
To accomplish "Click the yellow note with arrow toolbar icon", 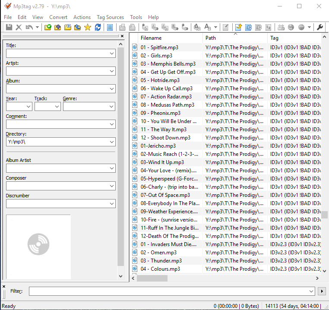I will [x=239, y=27].
